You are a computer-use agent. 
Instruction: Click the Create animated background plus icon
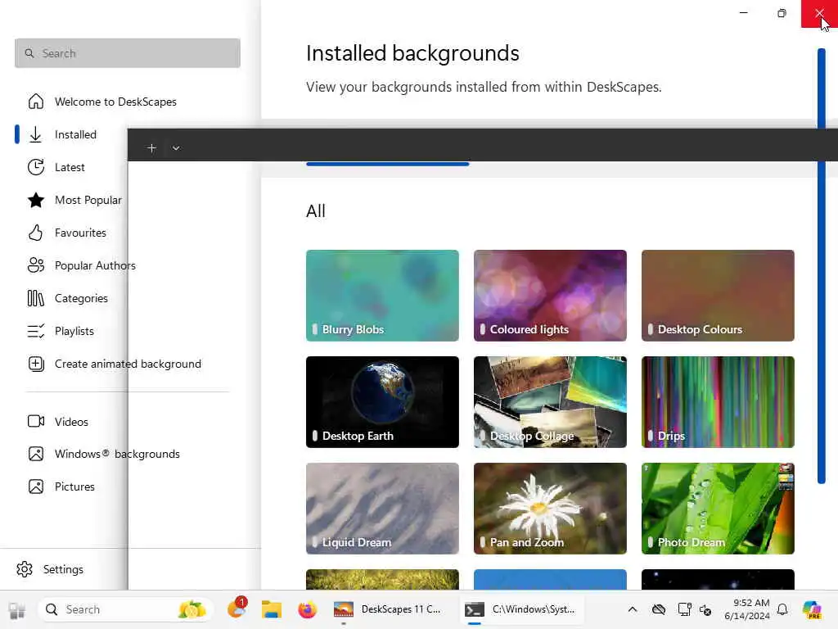(x=36, y=364)
